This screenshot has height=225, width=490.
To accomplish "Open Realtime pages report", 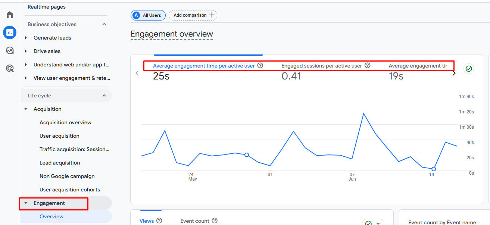I will 47,7.
